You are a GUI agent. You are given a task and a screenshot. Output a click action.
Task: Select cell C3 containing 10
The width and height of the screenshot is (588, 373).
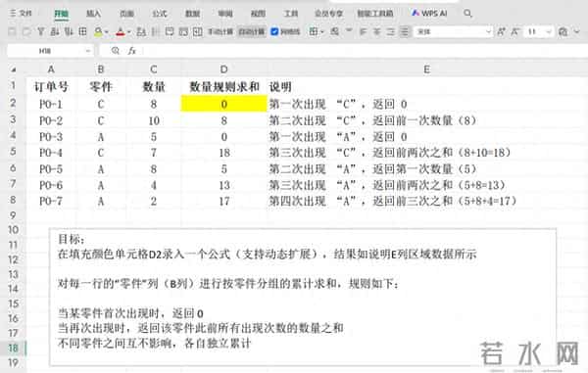tap(154, 120)
